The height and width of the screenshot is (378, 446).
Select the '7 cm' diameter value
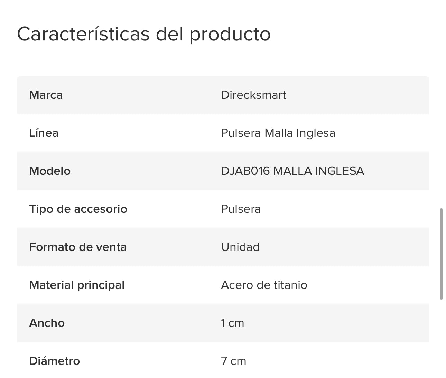pyautogui.click(x=233, y=361)
